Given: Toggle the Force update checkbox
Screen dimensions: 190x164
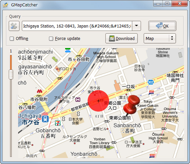Looking at the screenshot, I should click(51, 39).
